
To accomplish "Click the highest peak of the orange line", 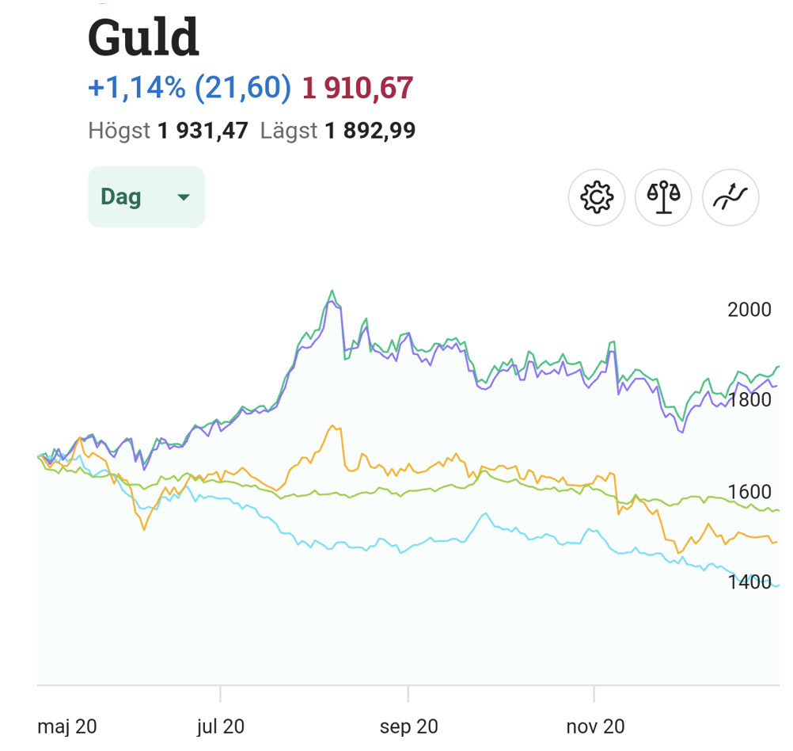I will (332, 426).
